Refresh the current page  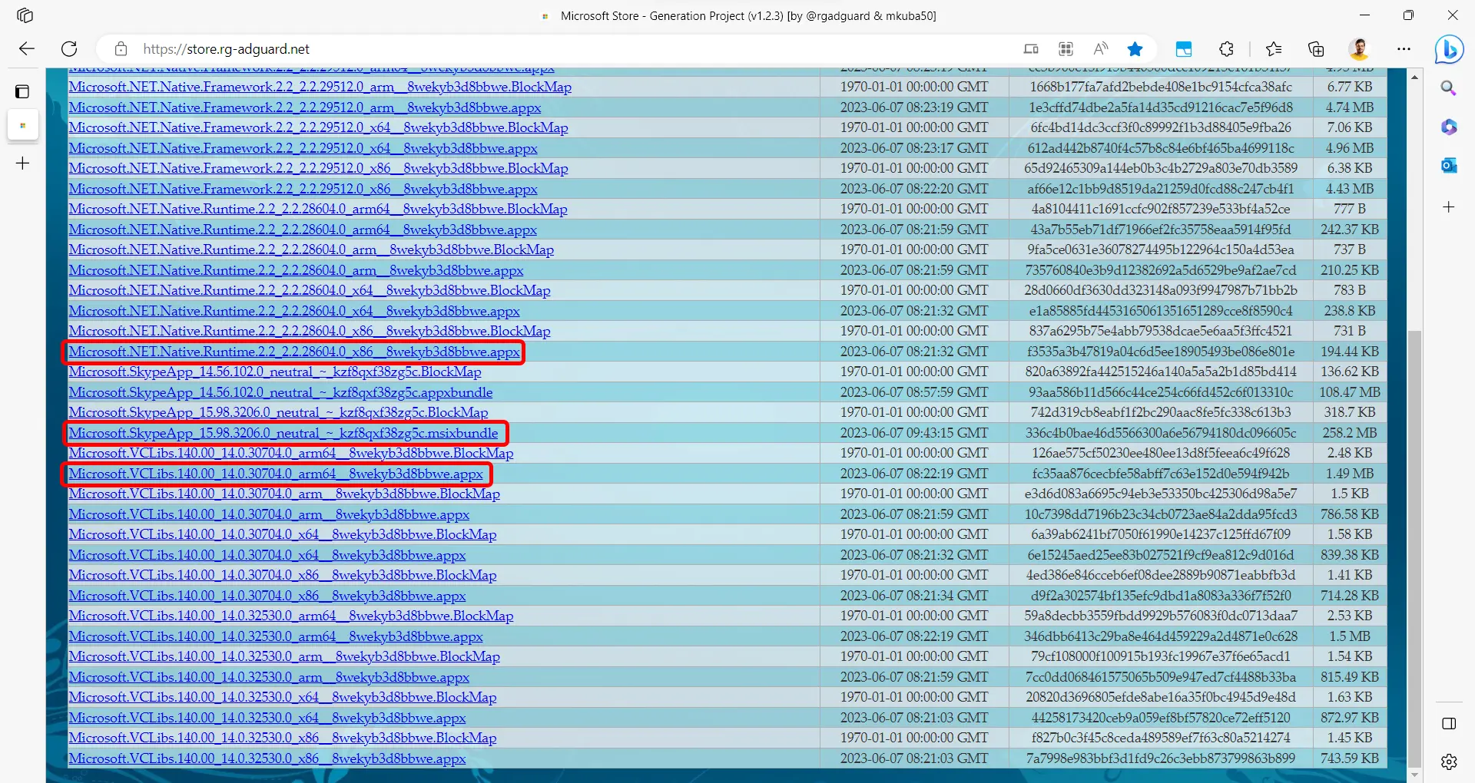[x=69, y=49]
